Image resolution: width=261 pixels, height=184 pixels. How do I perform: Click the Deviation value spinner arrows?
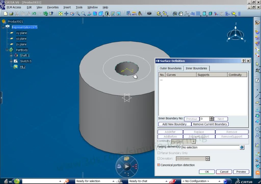coord(207,158)
